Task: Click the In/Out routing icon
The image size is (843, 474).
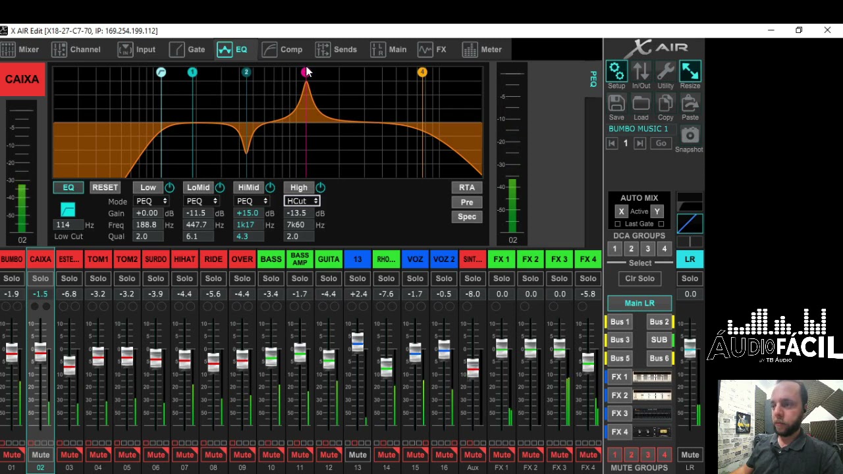Action: click(641, 70)
